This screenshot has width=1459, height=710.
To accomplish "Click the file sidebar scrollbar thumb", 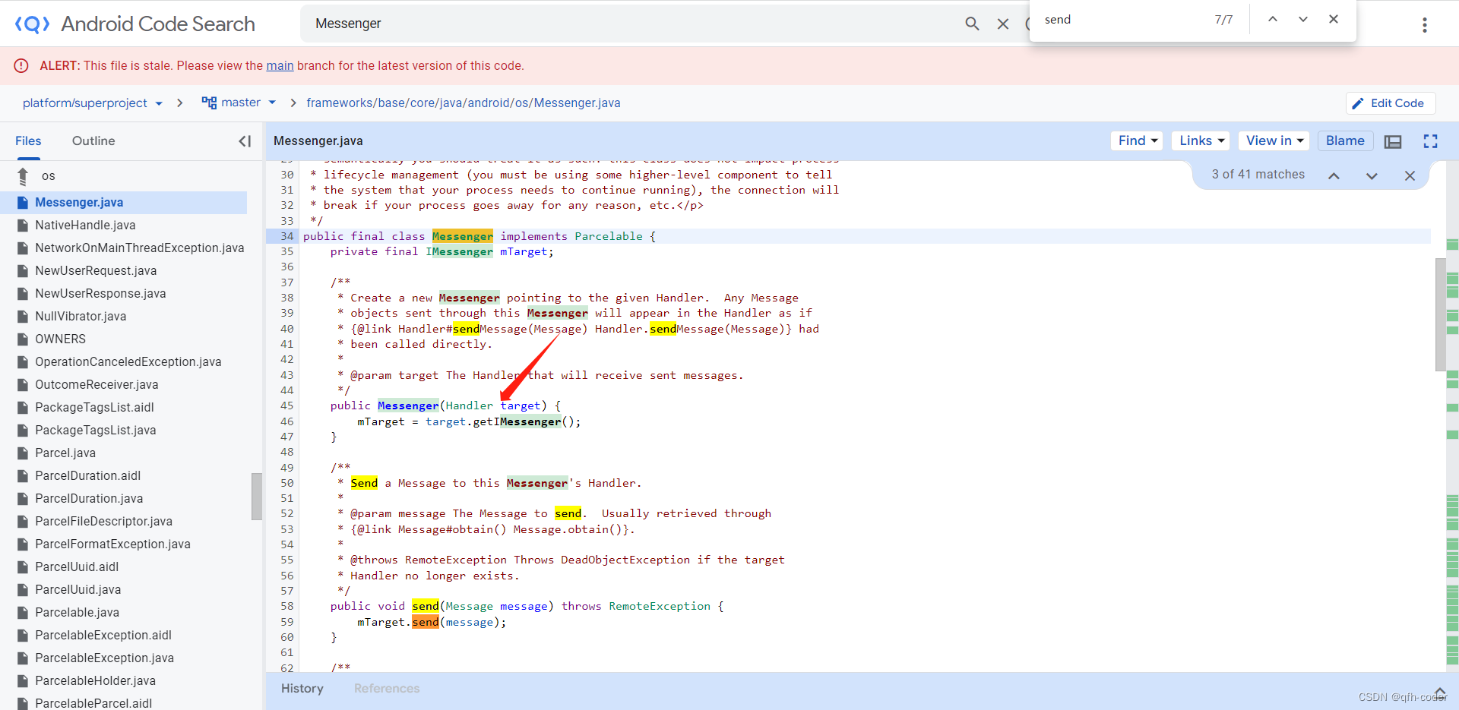I will [257, 497].
